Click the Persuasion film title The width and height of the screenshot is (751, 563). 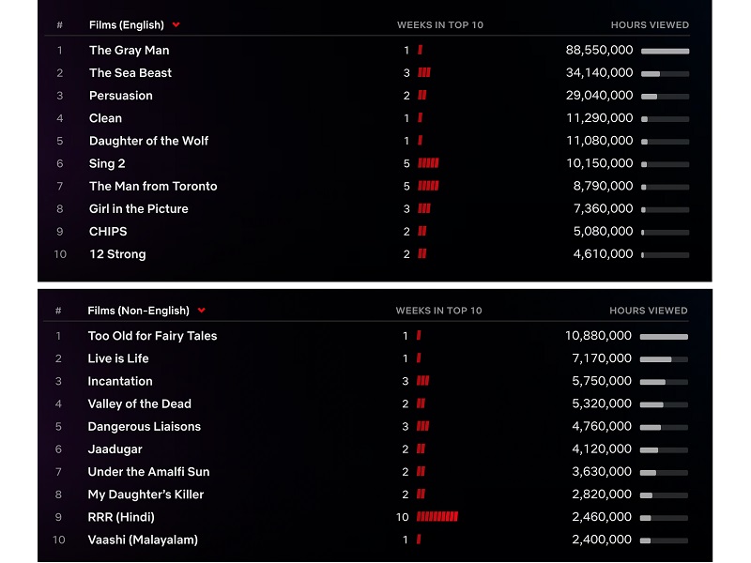coord(120,96)
